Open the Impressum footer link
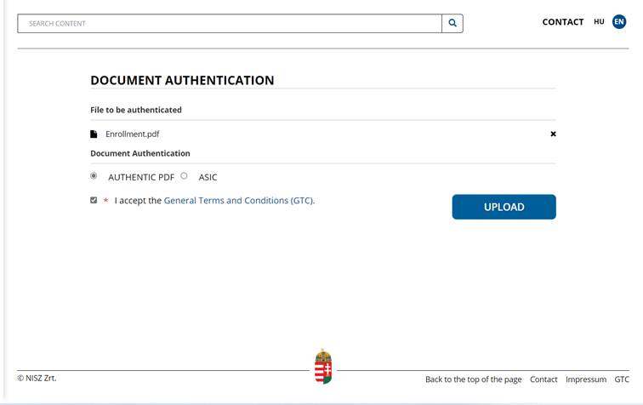 pyautogui.click(x=586, y=379)
